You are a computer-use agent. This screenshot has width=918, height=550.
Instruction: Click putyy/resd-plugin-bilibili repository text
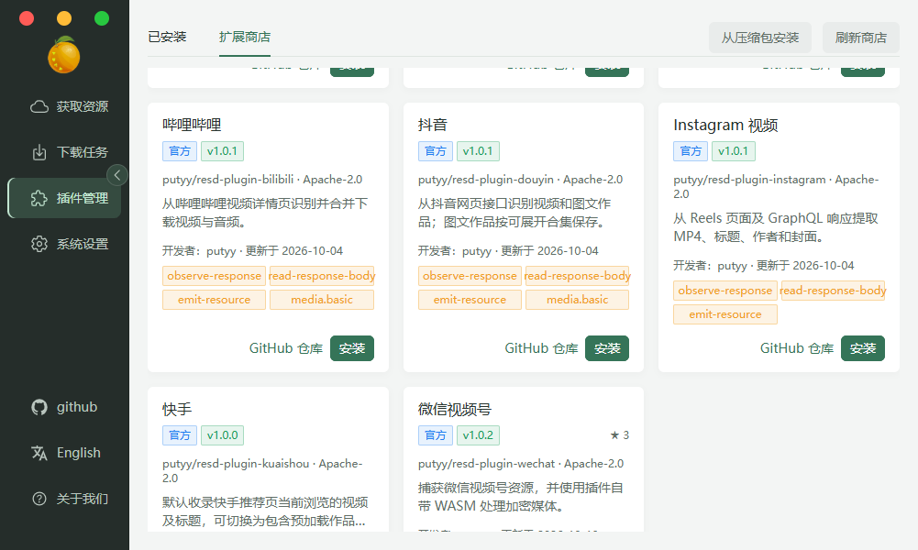click(228, 180)
